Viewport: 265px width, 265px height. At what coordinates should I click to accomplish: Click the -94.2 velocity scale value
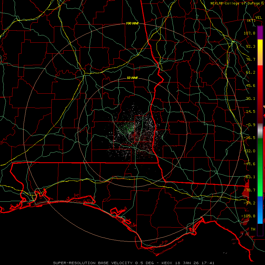[x=249, y=203]
